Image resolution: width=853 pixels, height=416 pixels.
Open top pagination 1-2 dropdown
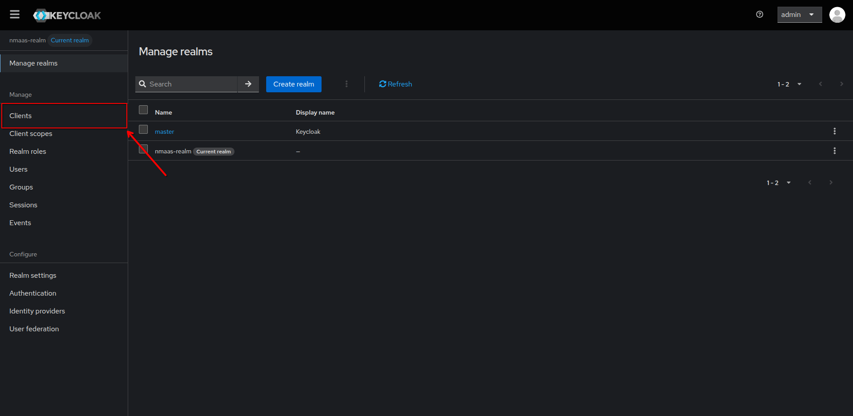pos(789,84)
